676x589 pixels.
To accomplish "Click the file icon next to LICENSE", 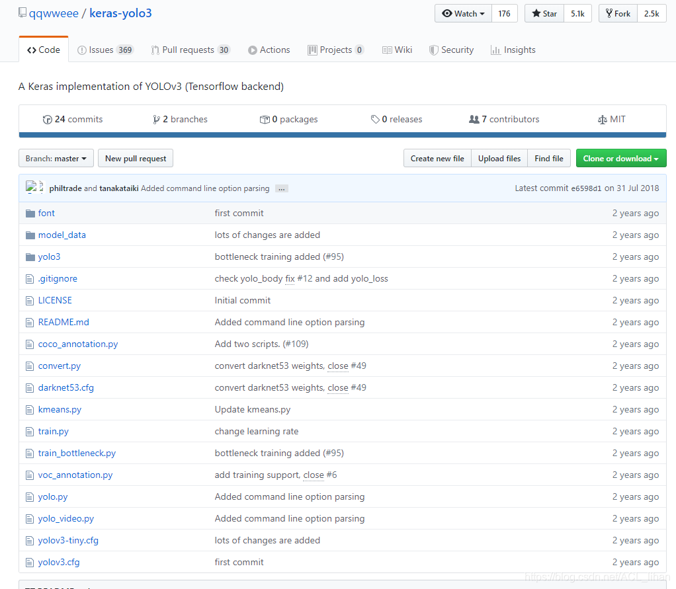I will click(30, 301).
